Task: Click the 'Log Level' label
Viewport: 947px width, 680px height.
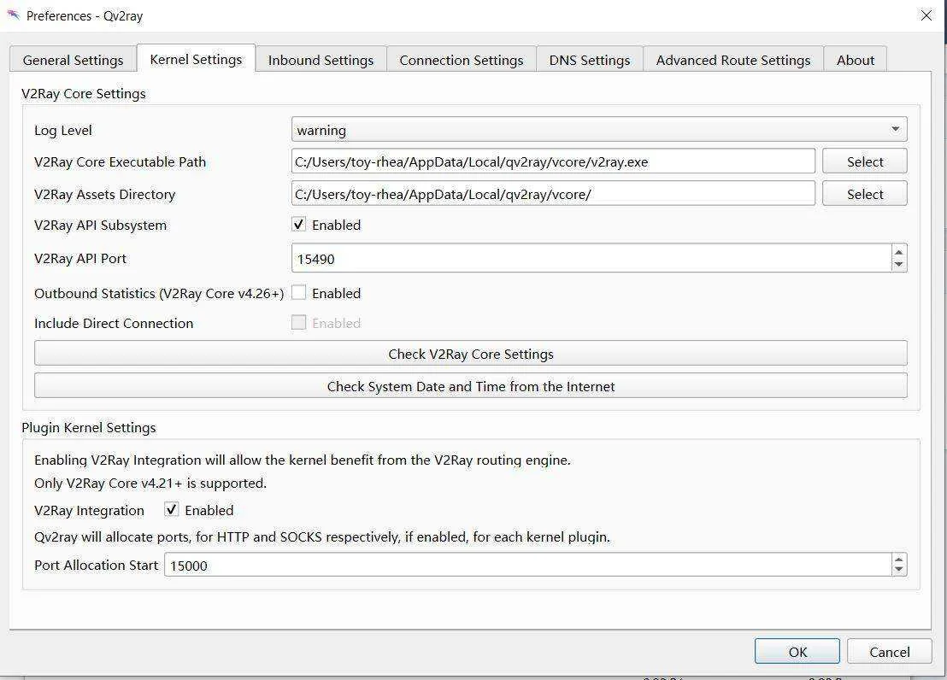Action: click(62, 131)
